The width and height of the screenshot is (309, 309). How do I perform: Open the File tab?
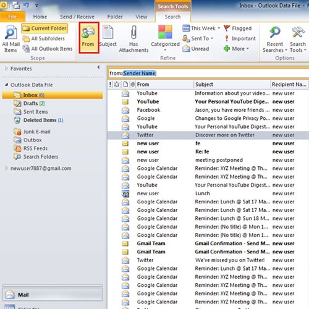(x=12, y=17)
